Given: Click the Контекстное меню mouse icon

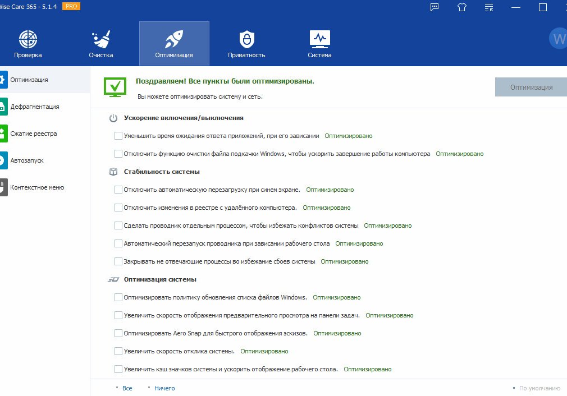Looking at the screenshot, I should [x=3, y=187].
